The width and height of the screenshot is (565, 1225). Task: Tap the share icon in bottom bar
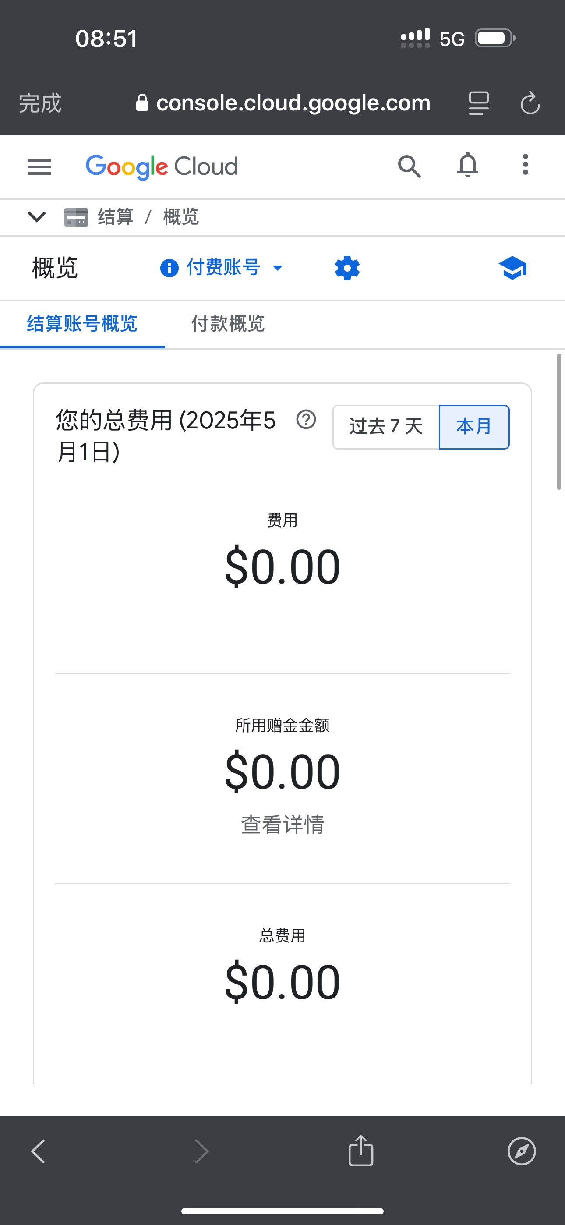pyautogui.click(x=361, y=1151)
